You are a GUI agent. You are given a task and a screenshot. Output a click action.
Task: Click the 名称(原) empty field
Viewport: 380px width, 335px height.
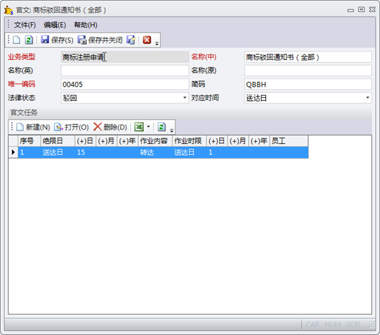[x=308, y=71]
